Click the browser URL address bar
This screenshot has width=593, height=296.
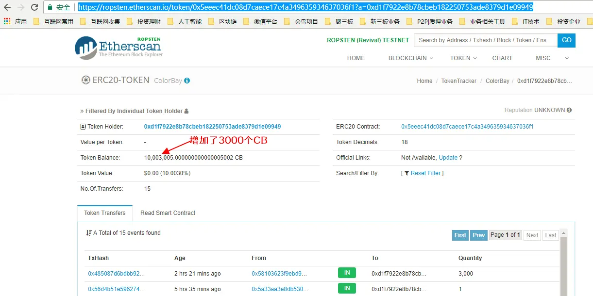pos(305,7)
